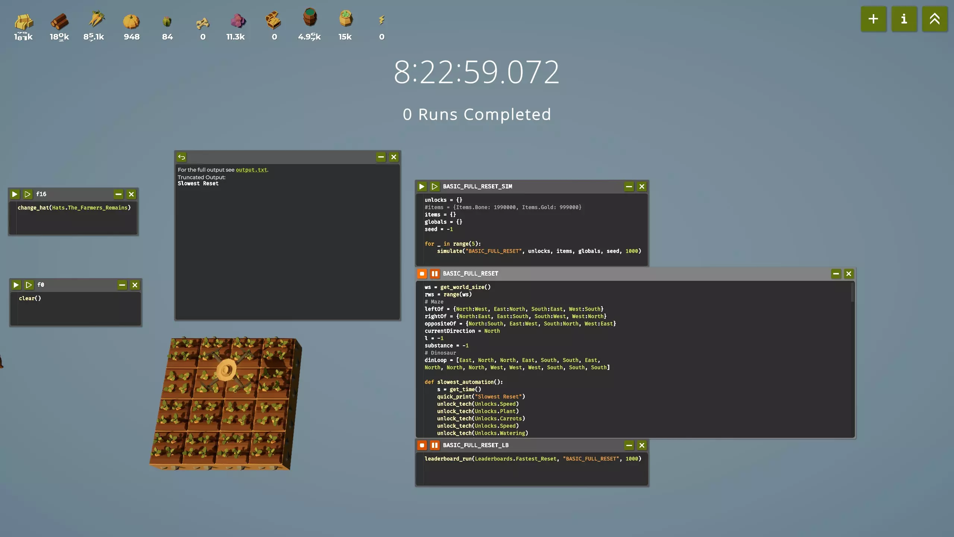954x537 pixels.
Task: Click the treasure chest gold icon
Action: pyautogui.click(x=273, y=20)
